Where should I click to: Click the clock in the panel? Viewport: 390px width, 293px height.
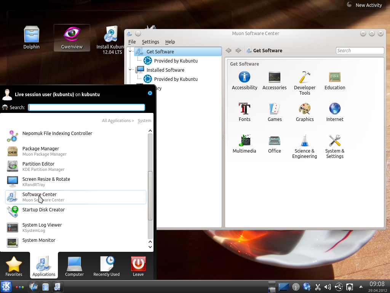click(x=377, y=287)
